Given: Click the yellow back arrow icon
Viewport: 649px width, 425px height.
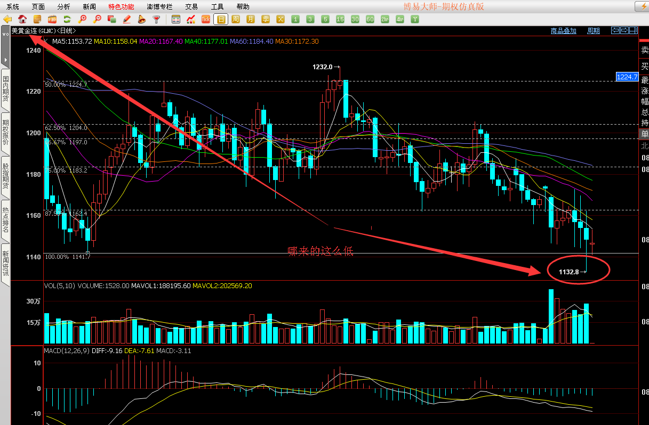Looking at the screenshot, I should click(x=7, y=19).
